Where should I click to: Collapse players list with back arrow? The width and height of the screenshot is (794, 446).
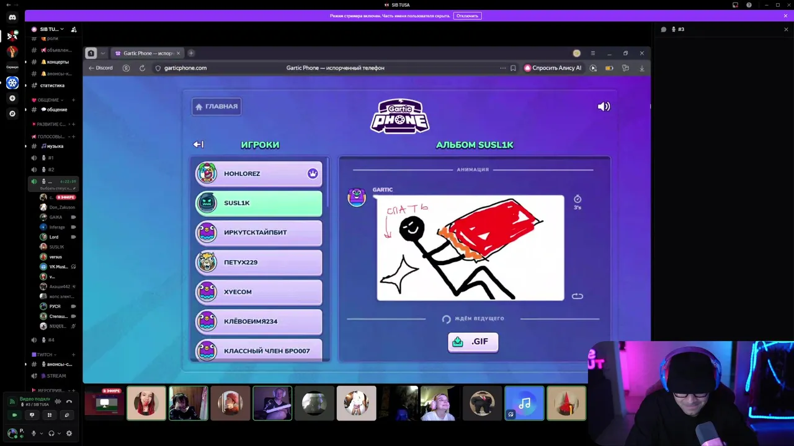pos(198,144)
